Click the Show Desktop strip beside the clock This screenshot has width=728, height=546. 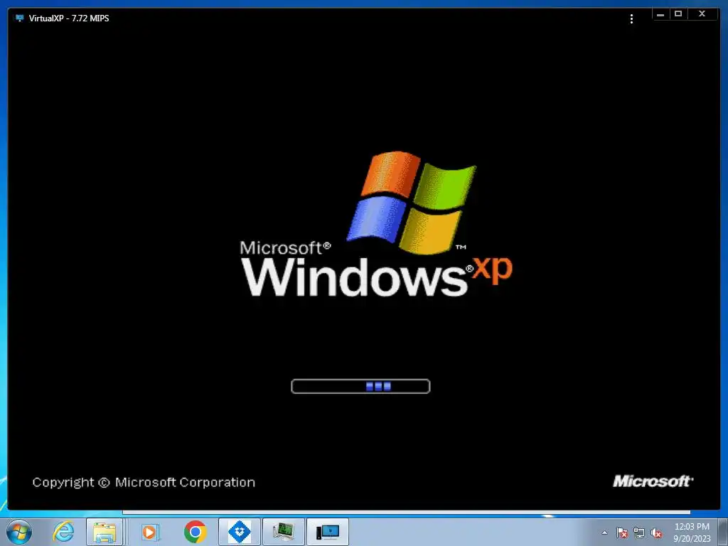[x=723, y=532]
